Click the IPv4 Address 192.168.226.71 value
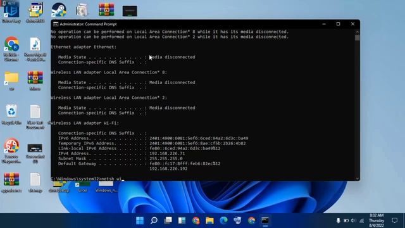405x228 pixels. pyautogui.click(x=167, y=153)
